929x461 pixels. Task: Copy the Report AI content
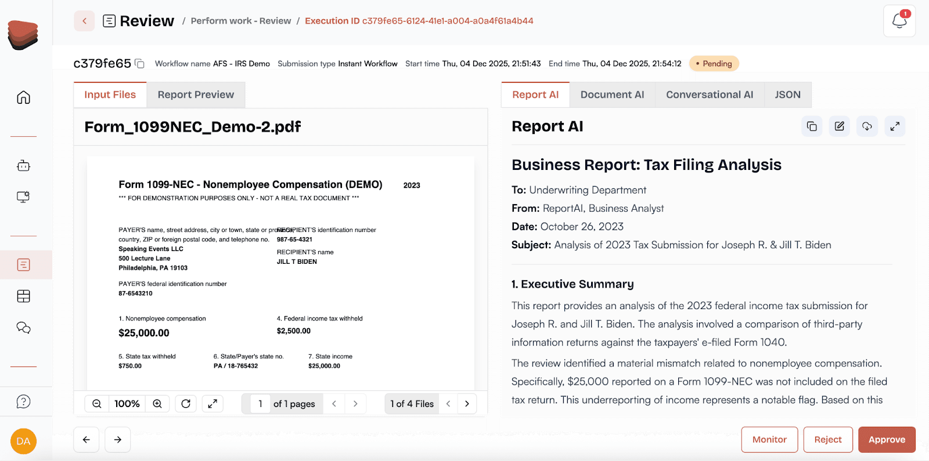(x=812, y=126)
